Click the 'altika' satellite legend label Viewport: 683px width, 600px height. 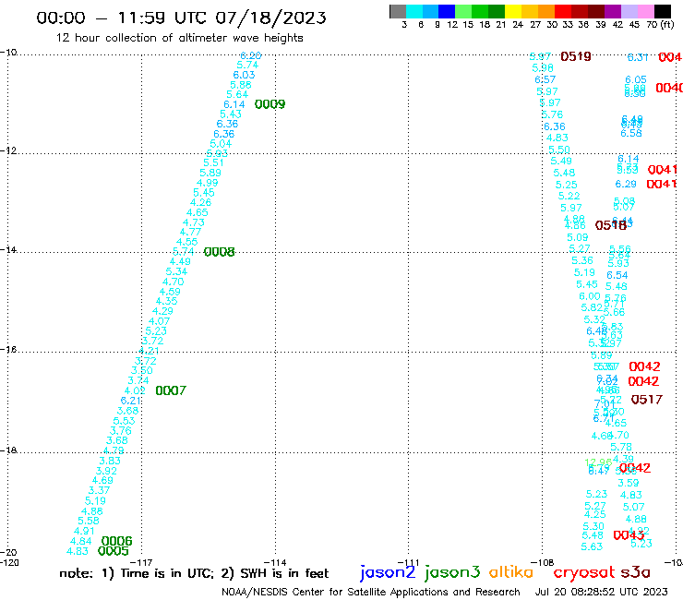coord(510,571)
